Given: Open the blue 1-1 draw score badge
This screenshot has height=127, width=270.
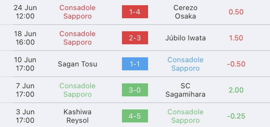Looking at the screenshot, I should pyautogui.click(x=135, y=64).
